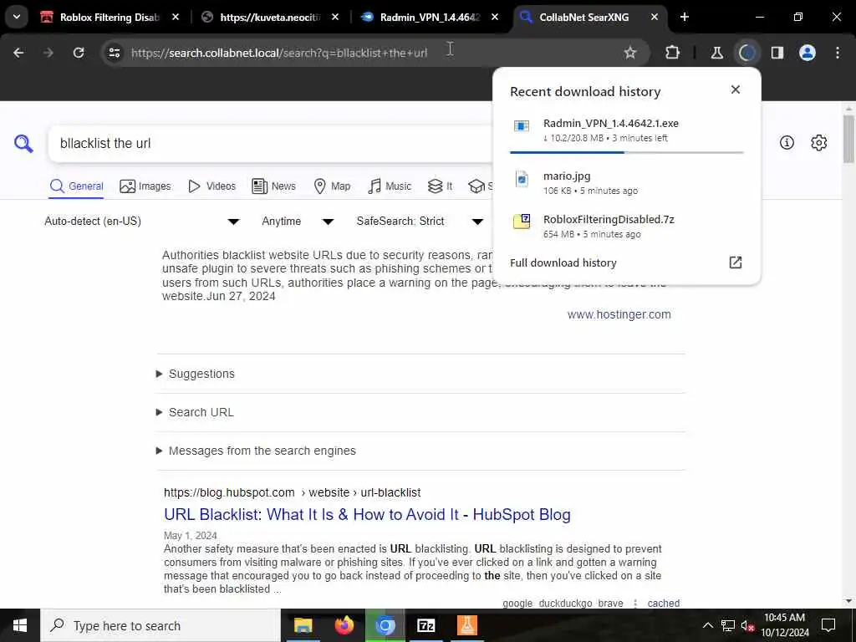
Task: Select the Images search category
Action: tap(145, 186)
